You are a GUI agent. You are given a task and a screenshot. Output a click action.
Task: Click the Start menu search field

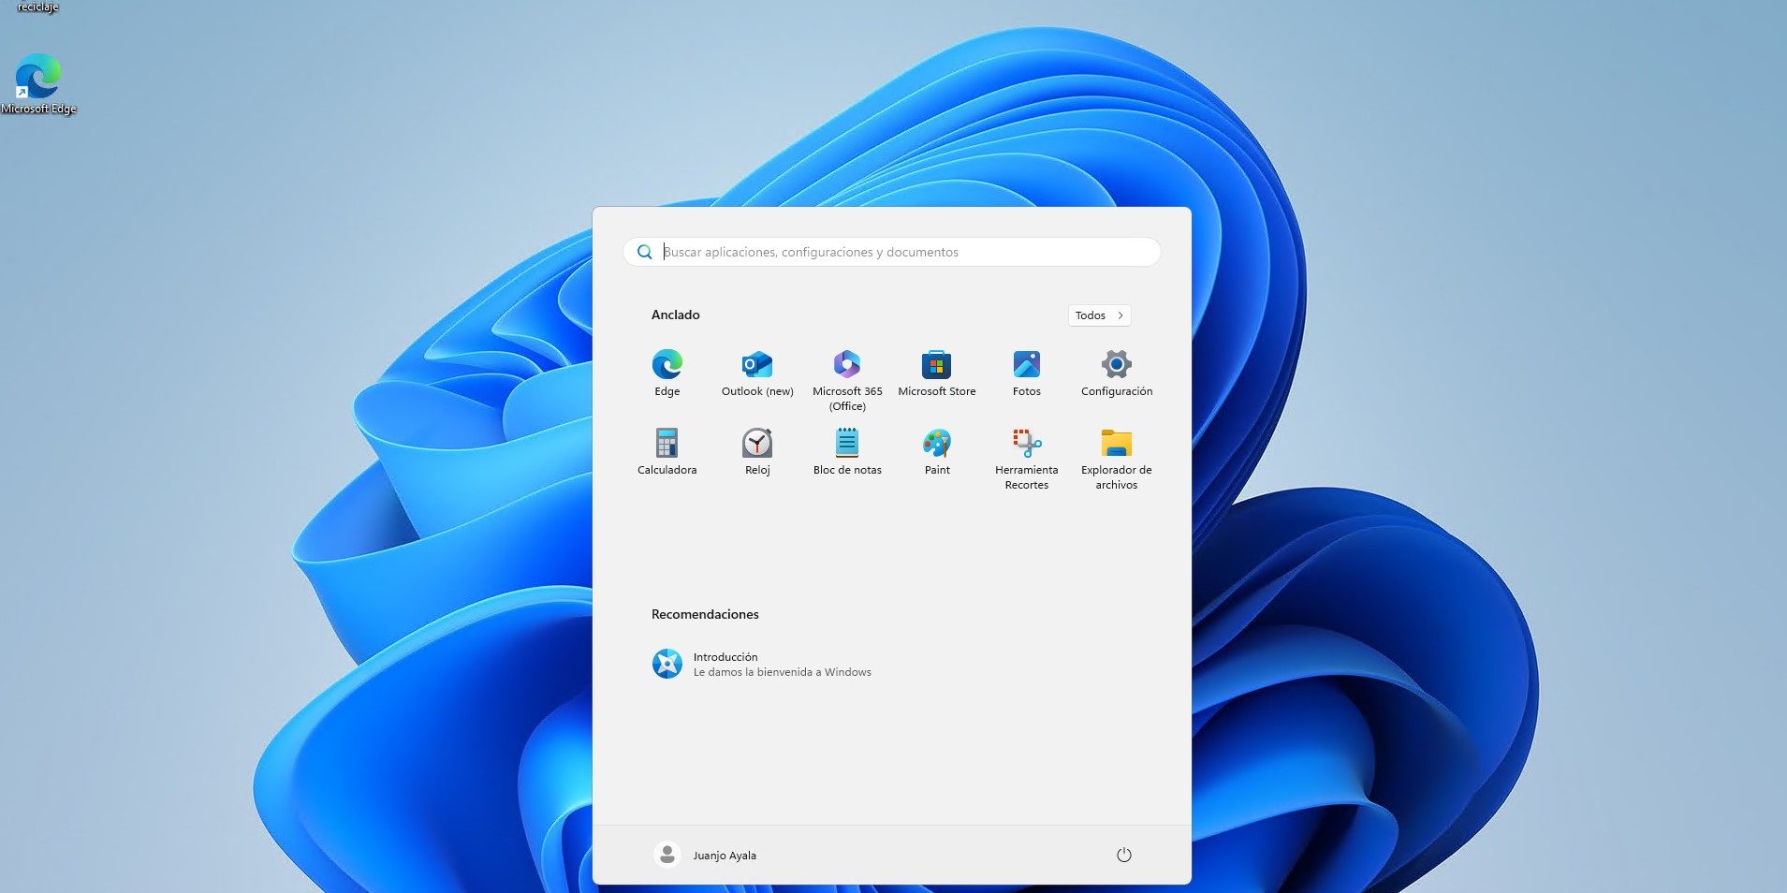pyautogui.click(x=890, y=252)
